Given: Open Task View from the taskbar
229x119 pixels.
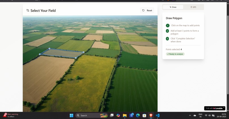Looking at the screenshot, I should pyautogui.click(x=112, y=116).
